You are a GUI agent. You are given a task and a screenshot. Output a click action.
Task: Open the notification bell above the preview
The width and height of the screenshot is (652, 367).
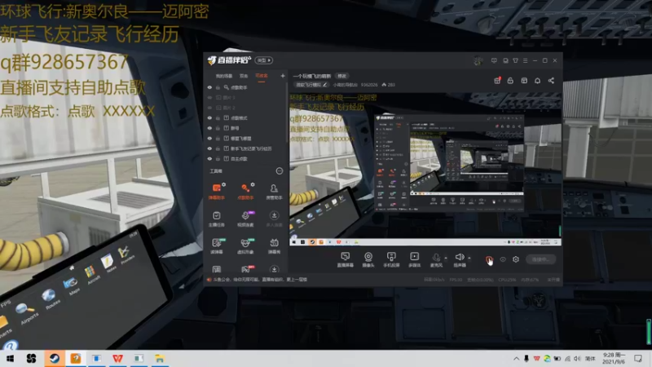point(537,80)
